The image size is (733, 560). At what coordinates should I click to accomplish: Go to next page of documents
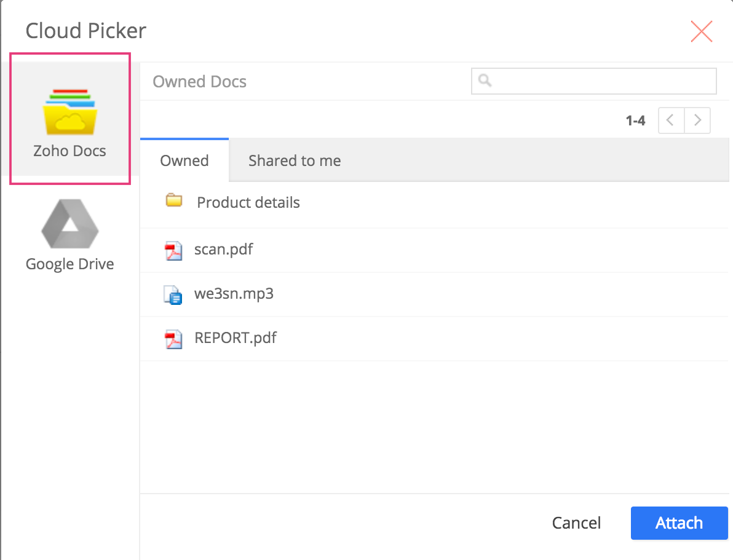click(697, 120)
